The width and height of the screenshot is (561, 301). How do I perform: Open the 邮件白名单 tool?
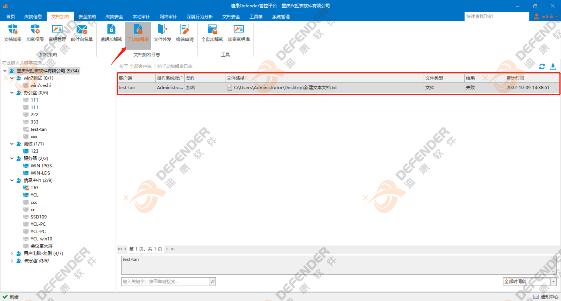tap(82, 33)
